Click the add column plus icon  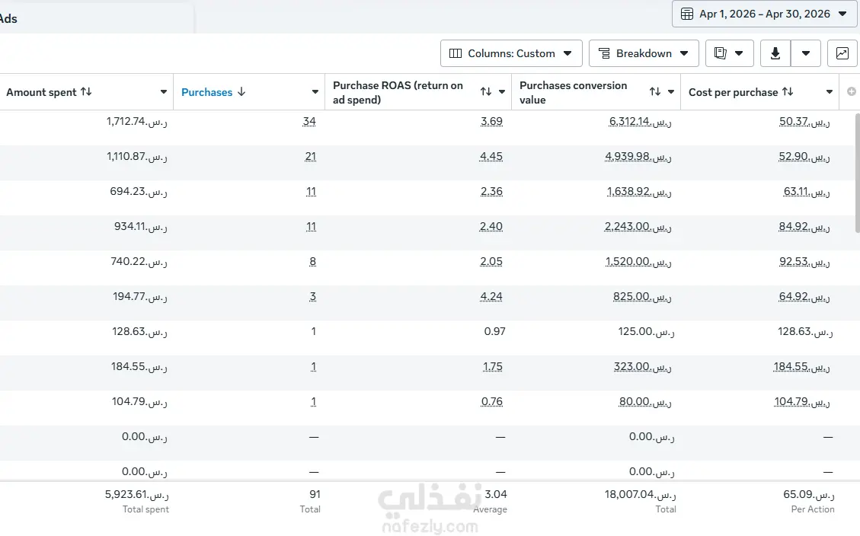851,91
